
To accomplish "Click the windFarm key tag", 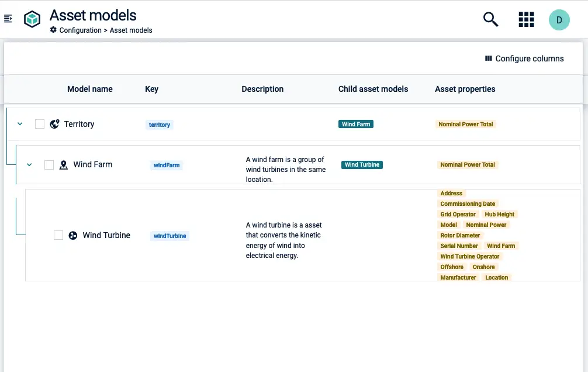I will point(167,166).
